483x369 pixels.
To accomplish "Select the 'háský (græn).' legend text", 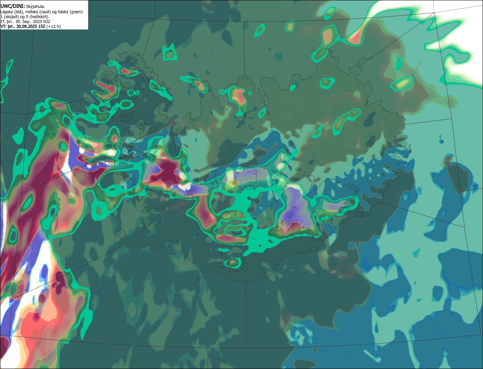I will pos(71,12).
